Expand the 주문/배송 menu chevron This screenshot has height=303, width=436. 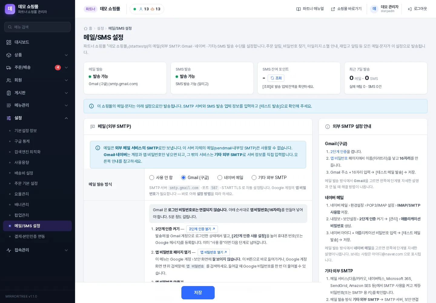point(66,68)
